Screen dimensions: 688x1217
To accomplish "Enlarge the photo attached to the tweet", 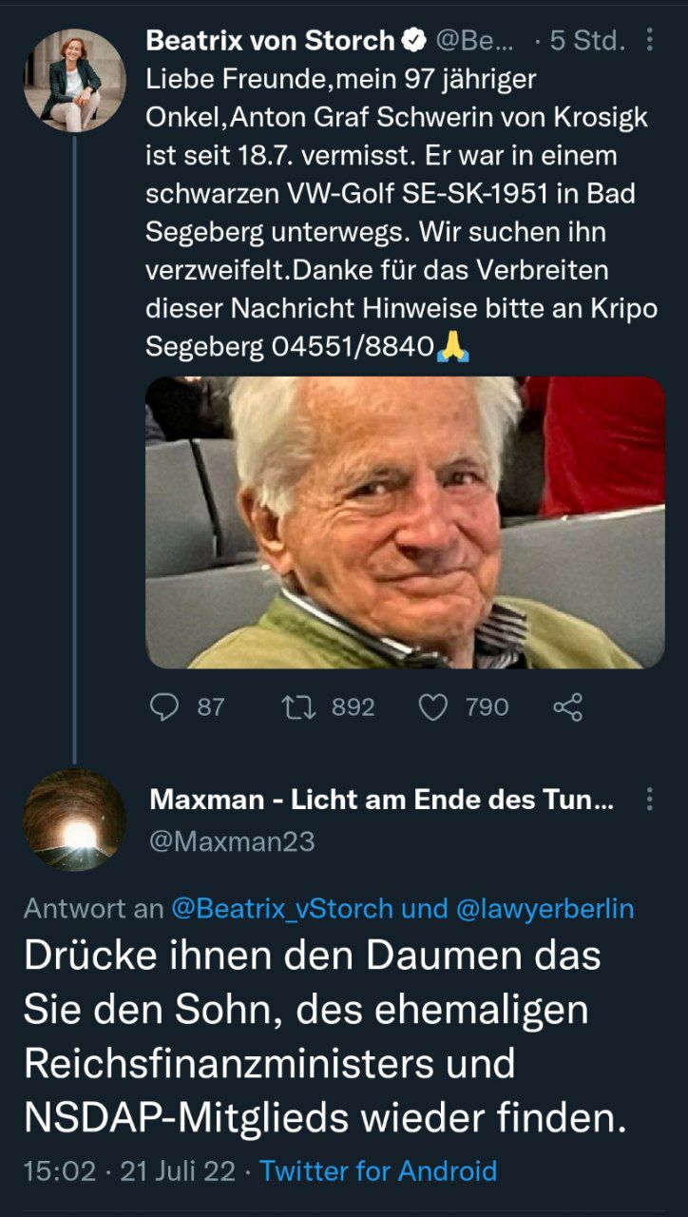I will (405, 522).
